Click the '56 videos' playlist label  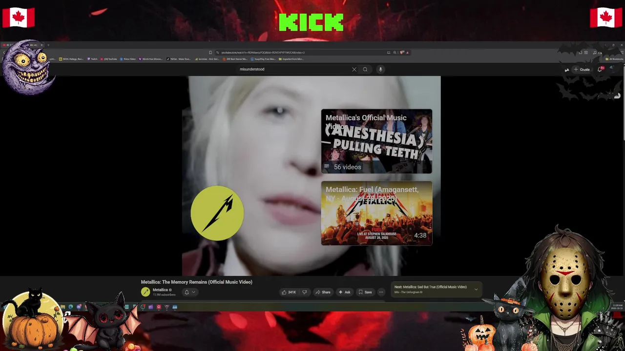tap(347, 167)
